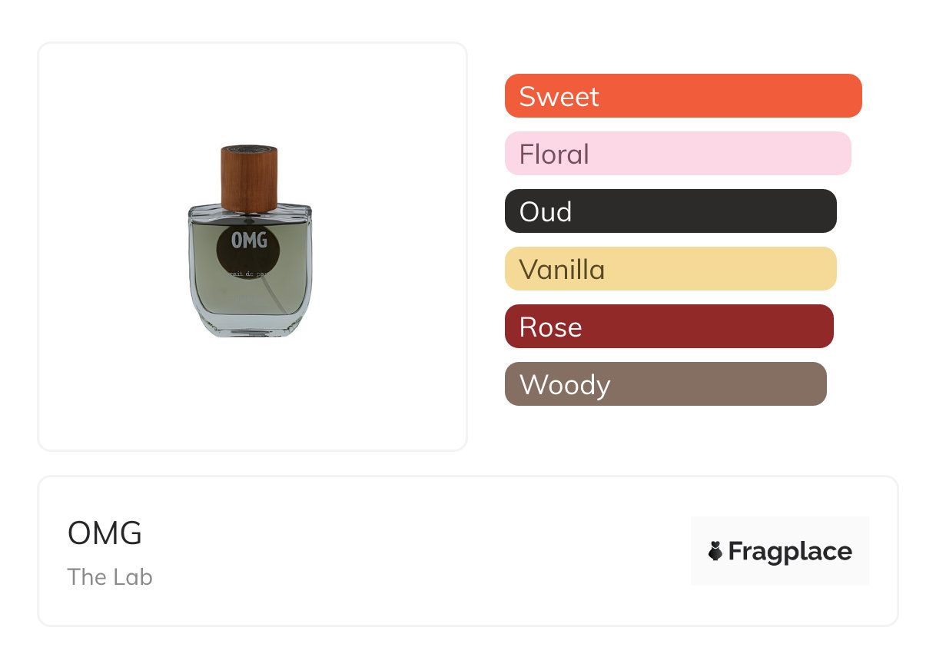This screenshot has width=936, height=664.
Task: Click the word Oud in the black bar
Action: point(545,212)
